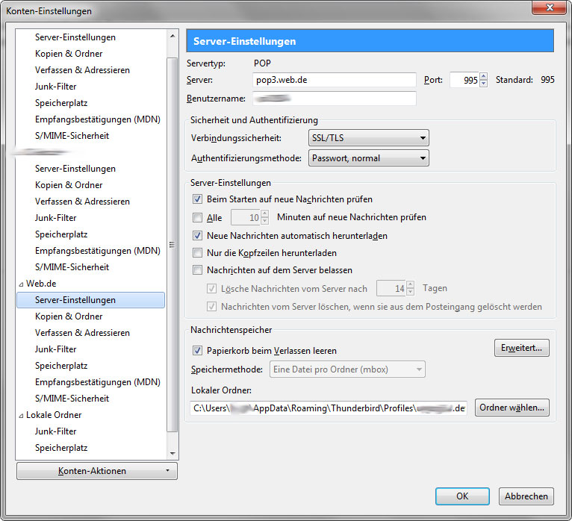This screenshot has width=572, height=521.
Task: Click the sidebar scrollbar up arrow
Action: (172, 36)
